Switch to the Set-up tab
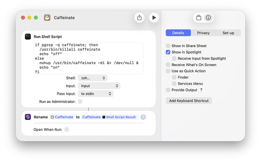Screen dimensions: 261x162 (228, 33)
